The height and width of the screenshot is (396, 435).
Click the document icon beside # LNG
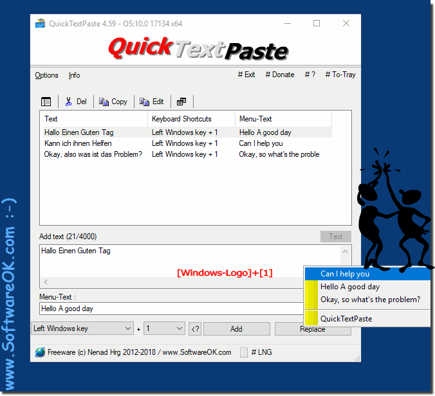pos(244,352)
